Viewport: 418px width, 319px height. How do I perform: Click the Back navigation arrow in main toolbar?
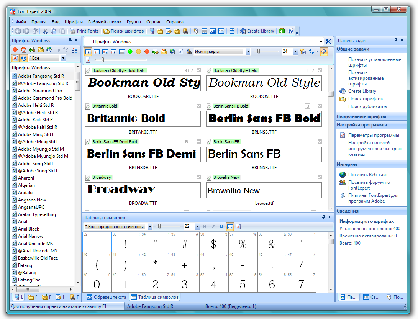tap(18, 31)
